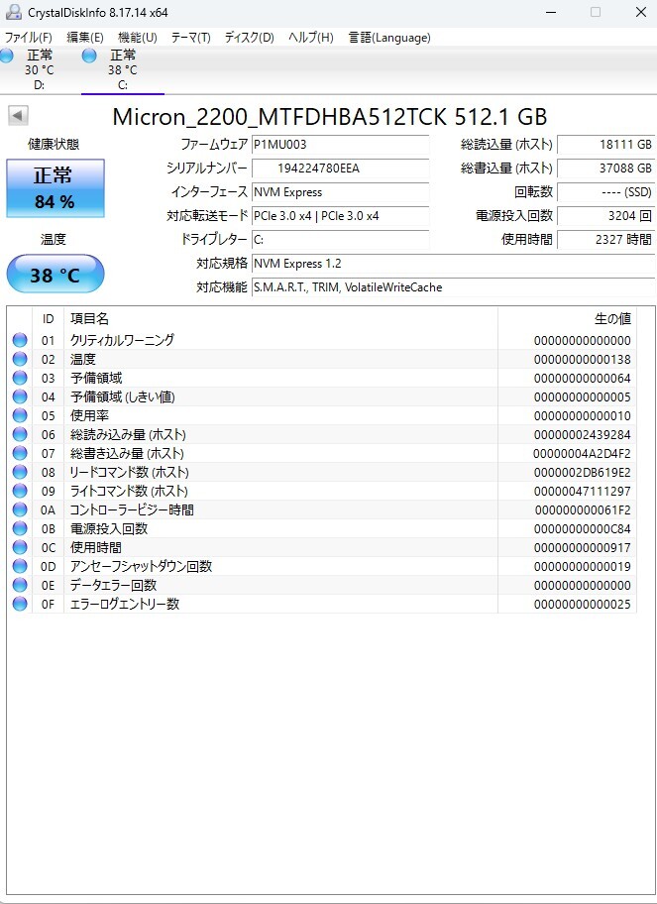This screenshot has height=904, width=657.
Task: Select raw value 00000047111297
Action: click(582, 492)
